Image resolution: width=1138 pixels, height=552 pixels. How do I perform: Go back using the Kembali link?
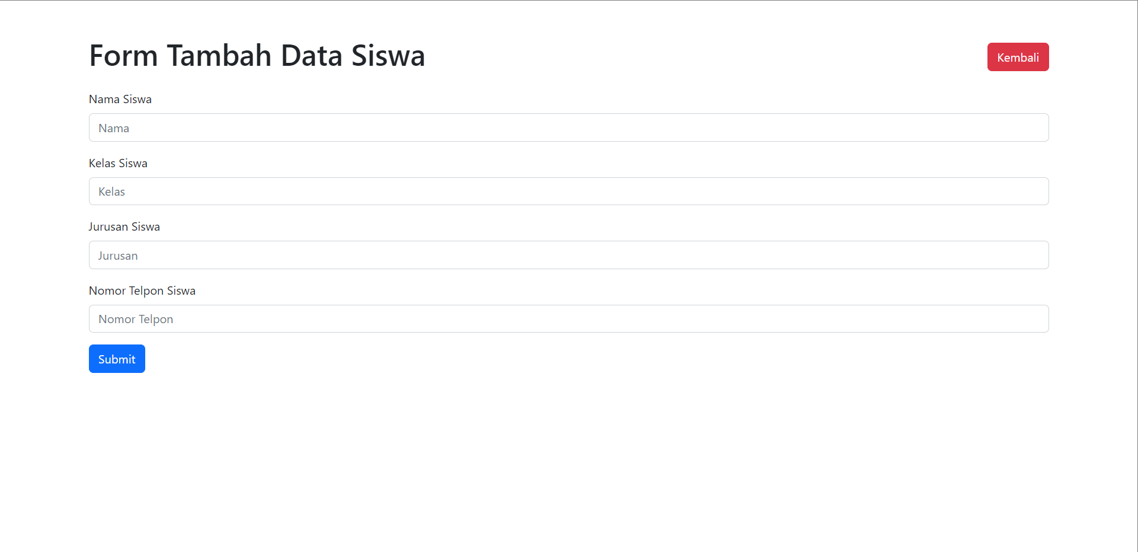click(1018, 57)
